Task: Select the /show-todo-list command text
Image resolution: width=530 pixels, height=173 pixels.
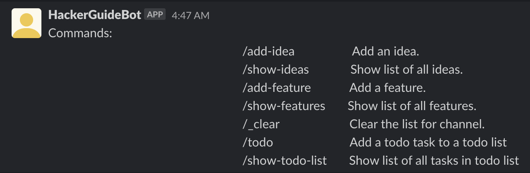Action: (x=285, y=161)
